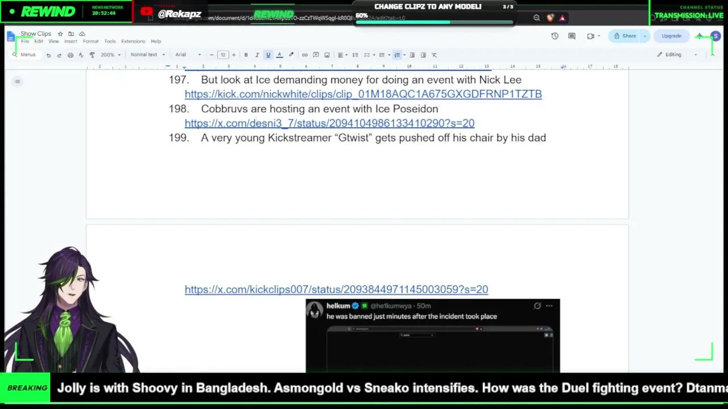Open the list options dropdown beside the checklist

(374, 55)
